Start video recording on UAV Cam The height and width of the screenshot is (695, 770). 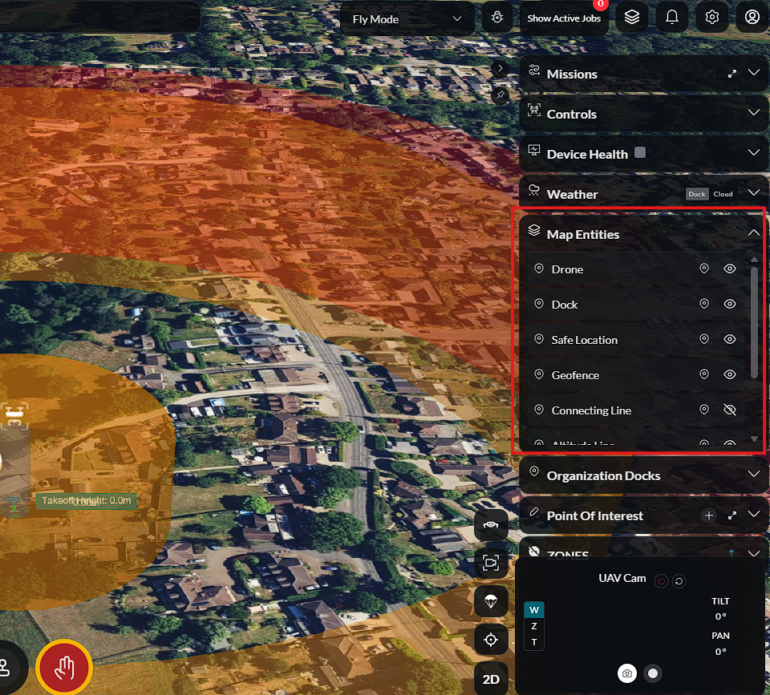tap(653, 673)
